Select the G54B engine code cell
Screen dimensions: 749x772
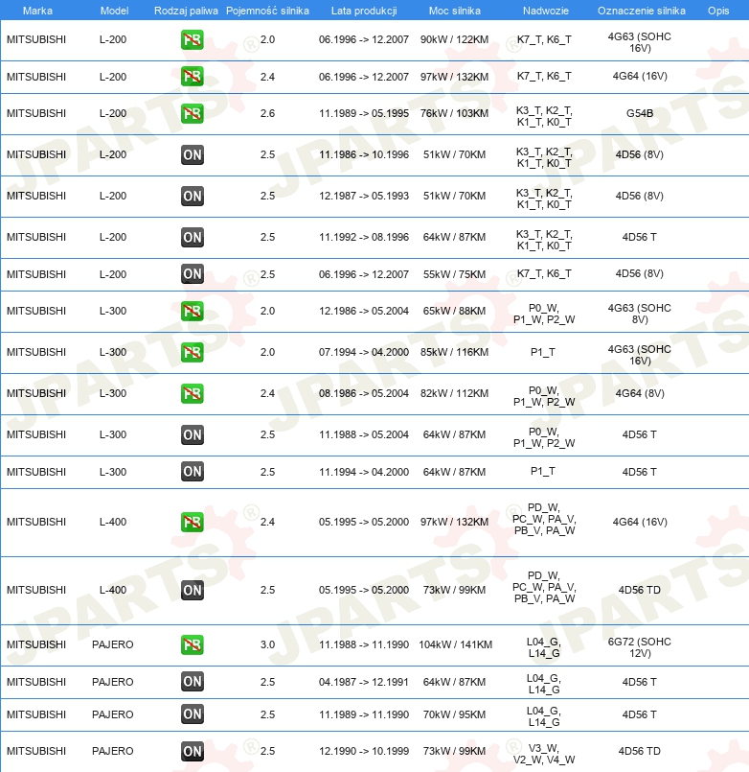pos(640,113)
